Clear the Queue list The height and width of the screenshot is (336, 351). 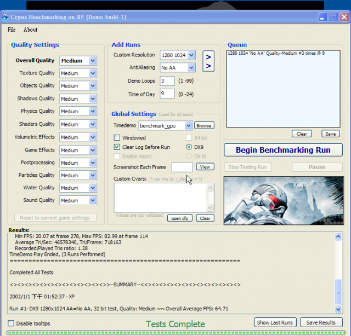pyautogui.click(x=302, y=134)
